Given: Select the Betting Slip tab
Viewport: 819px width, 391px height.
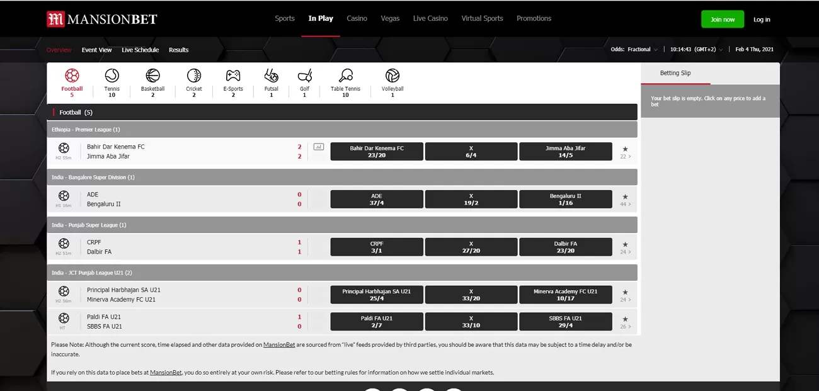Looking at the screenshot, I should (x=675, y=73).
